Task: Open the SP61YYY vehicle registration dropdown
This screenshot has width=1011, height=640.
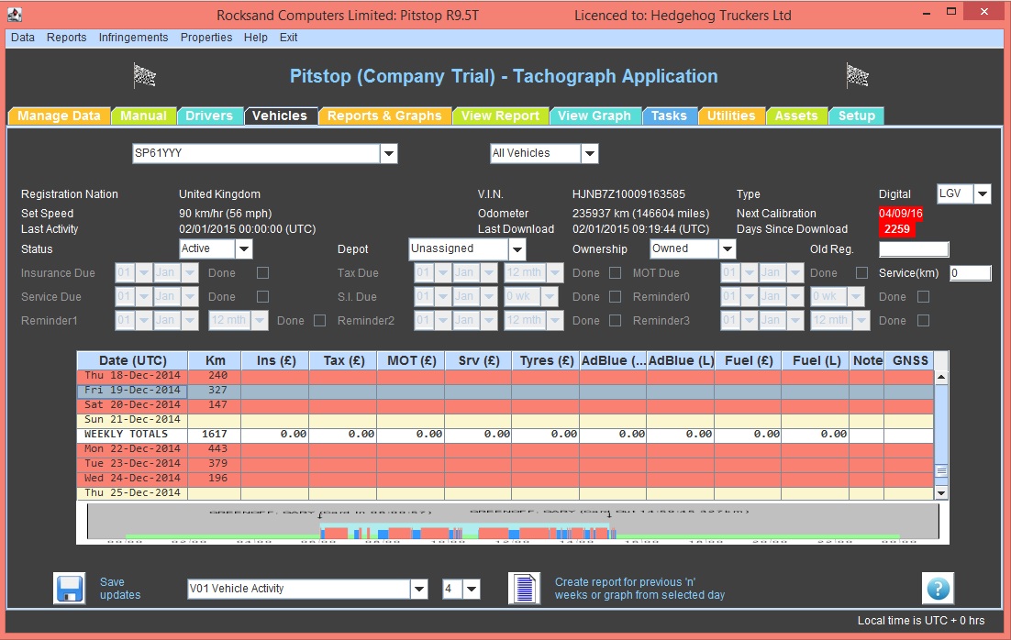Action: point(389,153)
